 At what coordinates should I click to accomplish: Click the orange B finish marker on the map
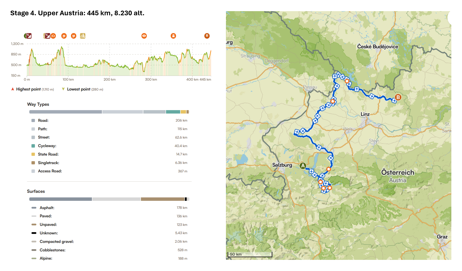(398, 97)
